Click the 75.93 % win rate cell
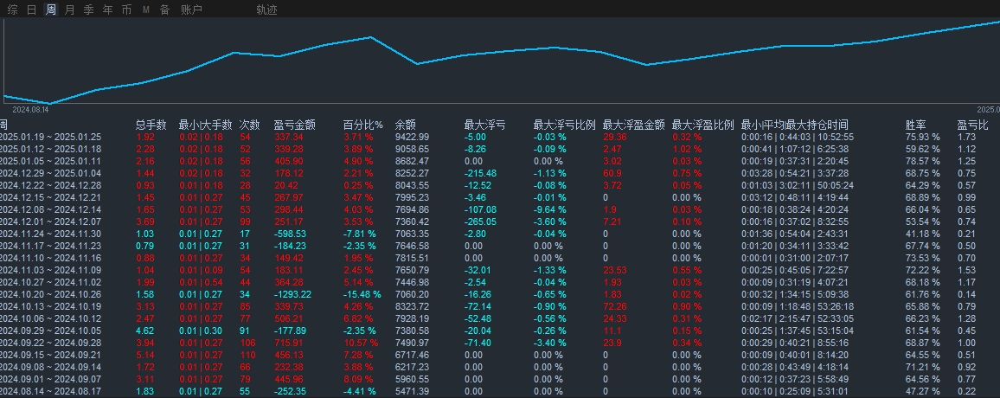Viewport: 1000px width, 398px height. click(x=923, y=137)
